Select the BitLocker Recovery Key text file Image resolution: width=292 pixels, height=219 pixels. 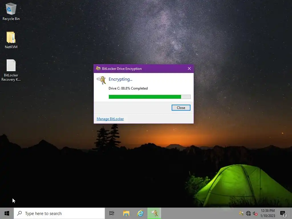11,70
